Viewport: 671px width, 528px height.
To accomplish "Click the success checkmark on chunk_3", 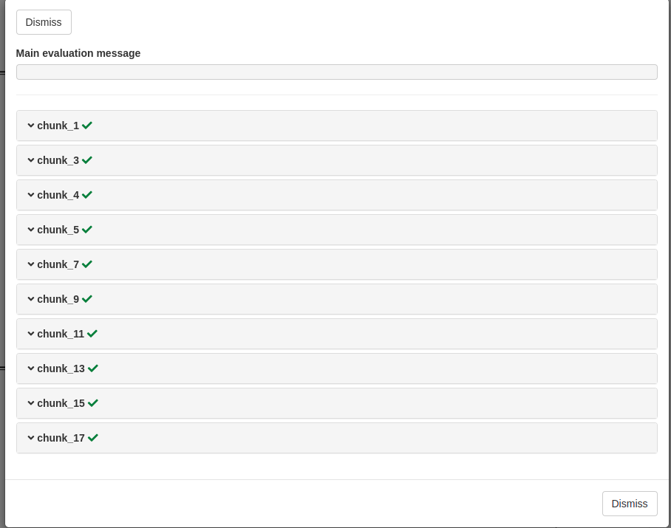I will 87,160.
